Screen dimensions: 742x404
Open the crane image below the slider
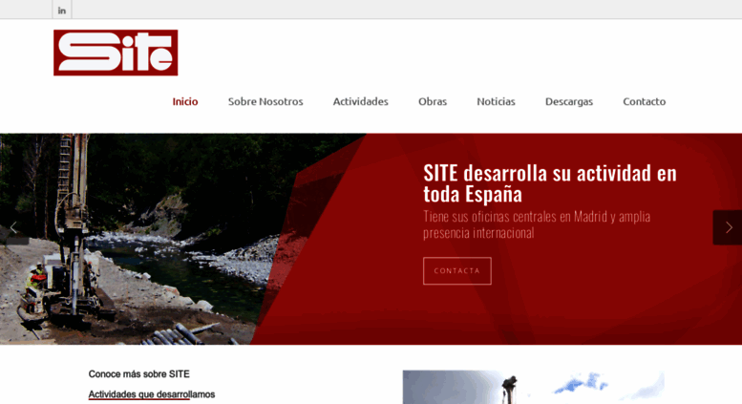(533, 387)
